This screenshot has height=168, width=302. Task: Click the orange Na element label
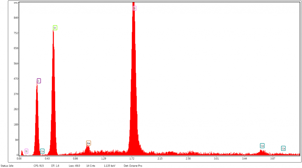click(88, 143)
